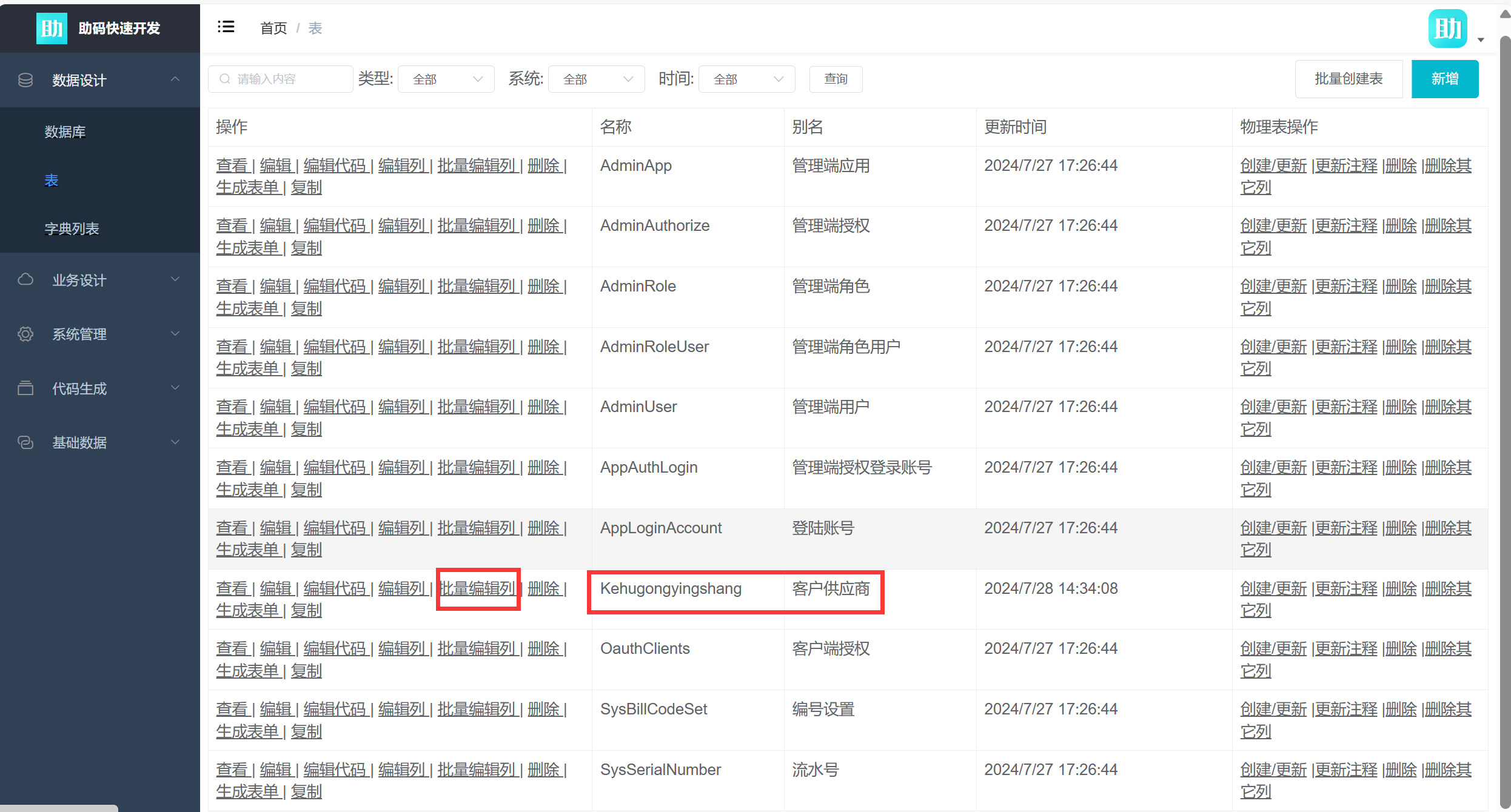Image resolution: width=1511 pixels, height=812 pixels.
Task: Click the 业务设计 cloud icon
Action: pyautogui.click(x=25, y=279)
